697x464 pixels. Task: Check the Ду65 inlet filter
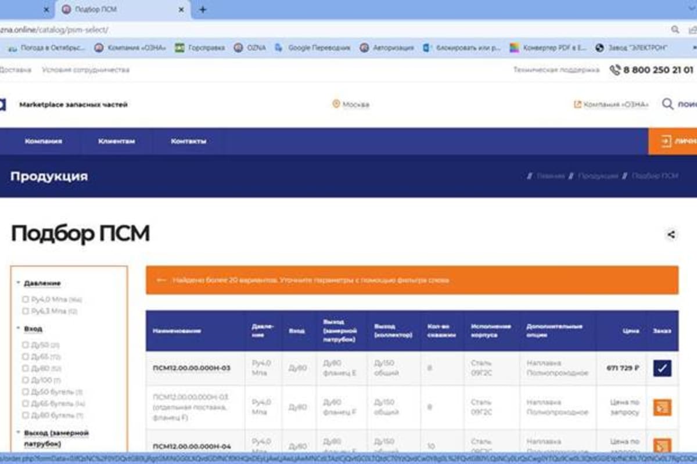tap(25, 356)
